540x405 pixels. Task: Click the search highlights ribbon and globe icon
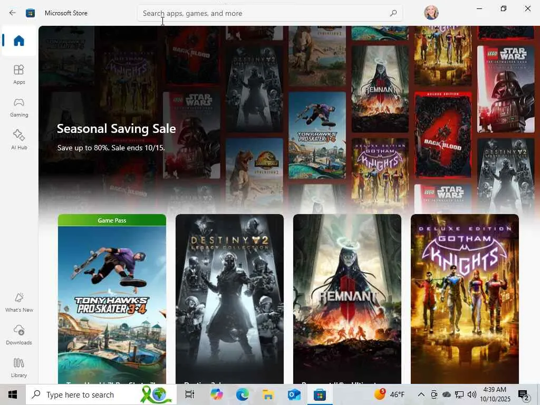(x=156, y=394)
